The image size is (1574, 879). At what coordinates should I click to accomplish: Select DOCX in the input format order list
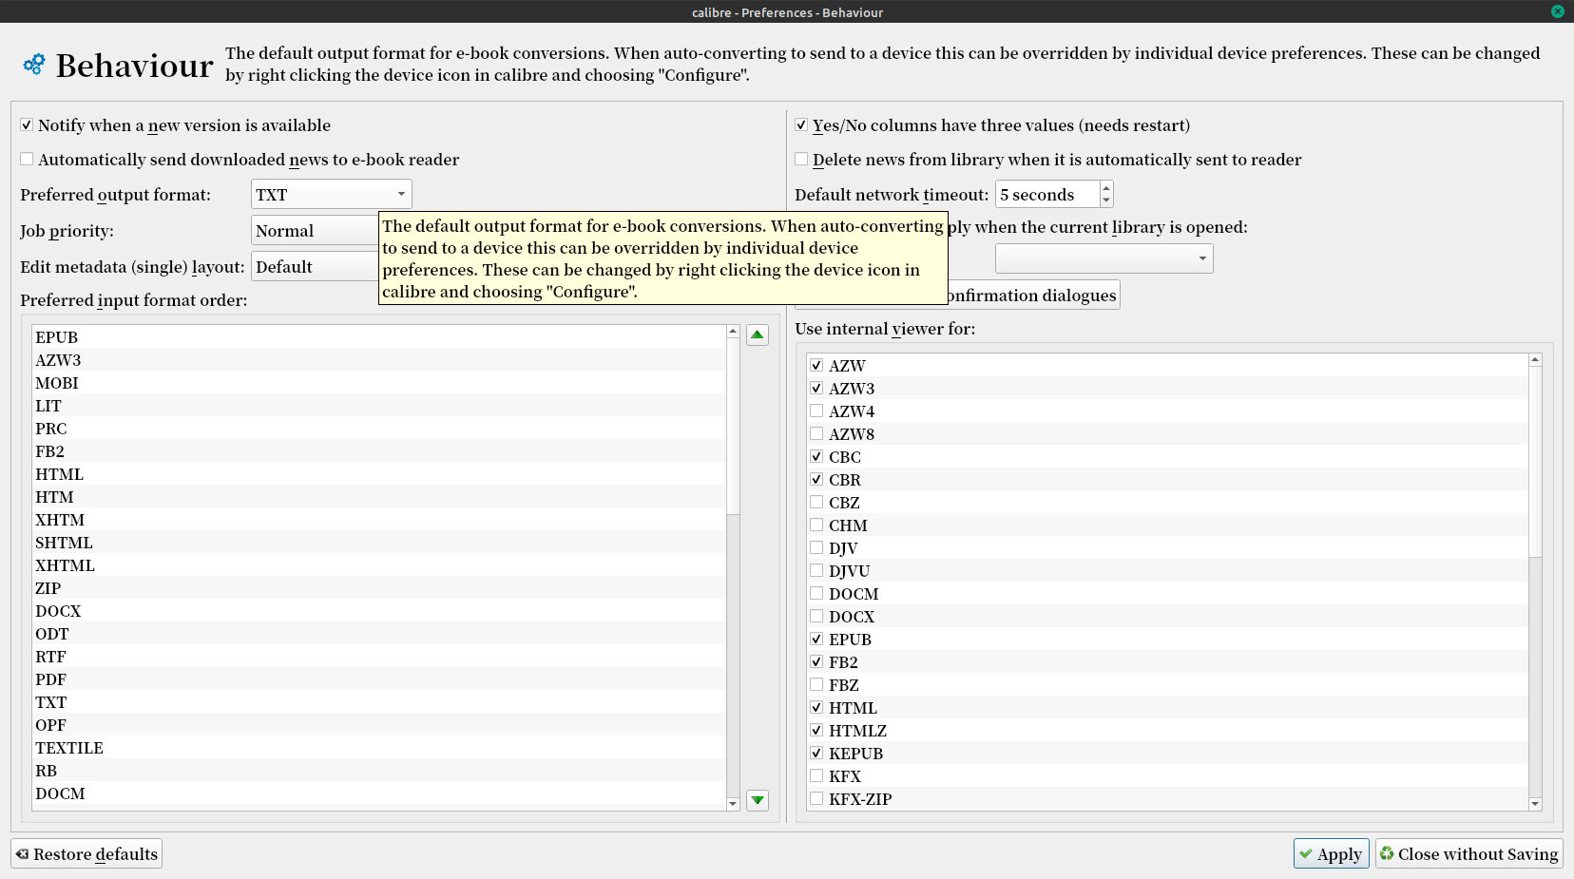pos(379,611)
